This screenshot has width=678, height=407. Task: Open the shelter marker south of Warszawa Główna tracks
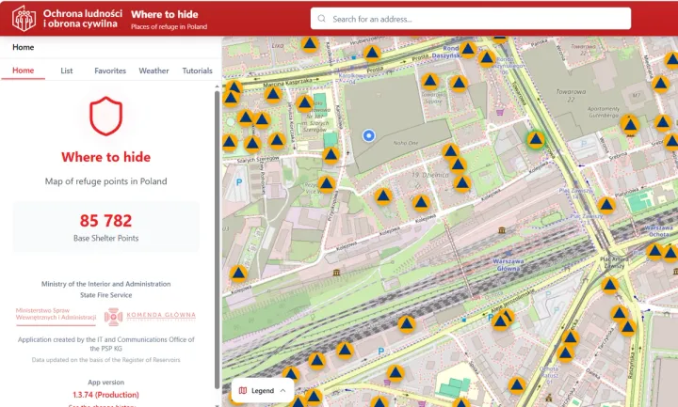407,324
